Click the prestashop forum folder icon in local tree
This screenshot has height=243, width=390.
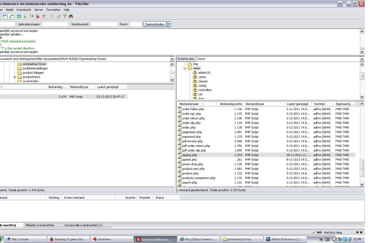pos(19,64)
